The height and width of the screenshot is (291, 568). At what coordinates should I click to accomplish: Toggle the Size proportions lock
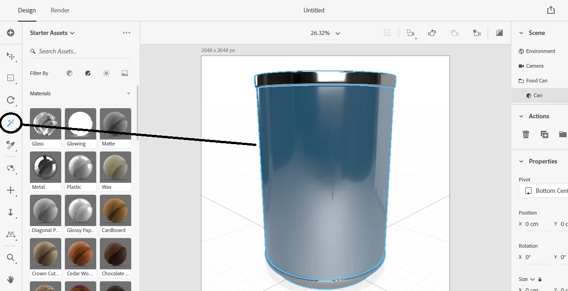click(x=540, y=279)
